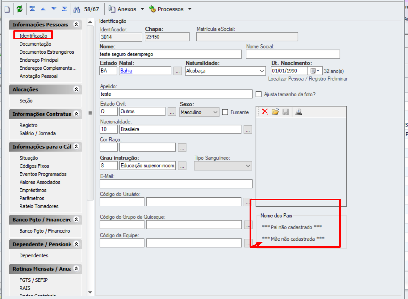
Task: Collapse Rotinas Mensais / Anuais section
Action: click(x=76, y=269)
